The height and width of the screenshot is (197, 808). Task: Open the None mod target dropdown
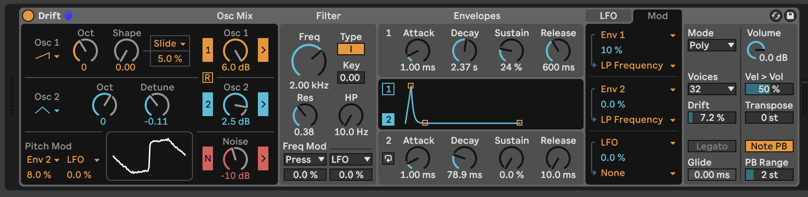point(638,173)
